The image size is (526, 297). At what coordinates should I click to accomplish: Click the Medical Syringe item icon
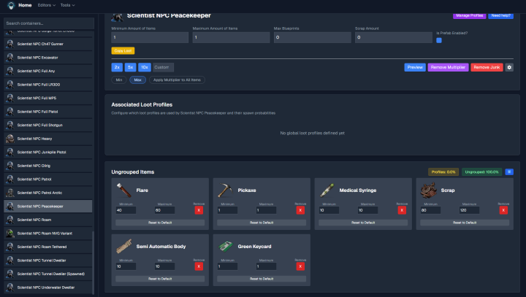[x=327, y=190]
